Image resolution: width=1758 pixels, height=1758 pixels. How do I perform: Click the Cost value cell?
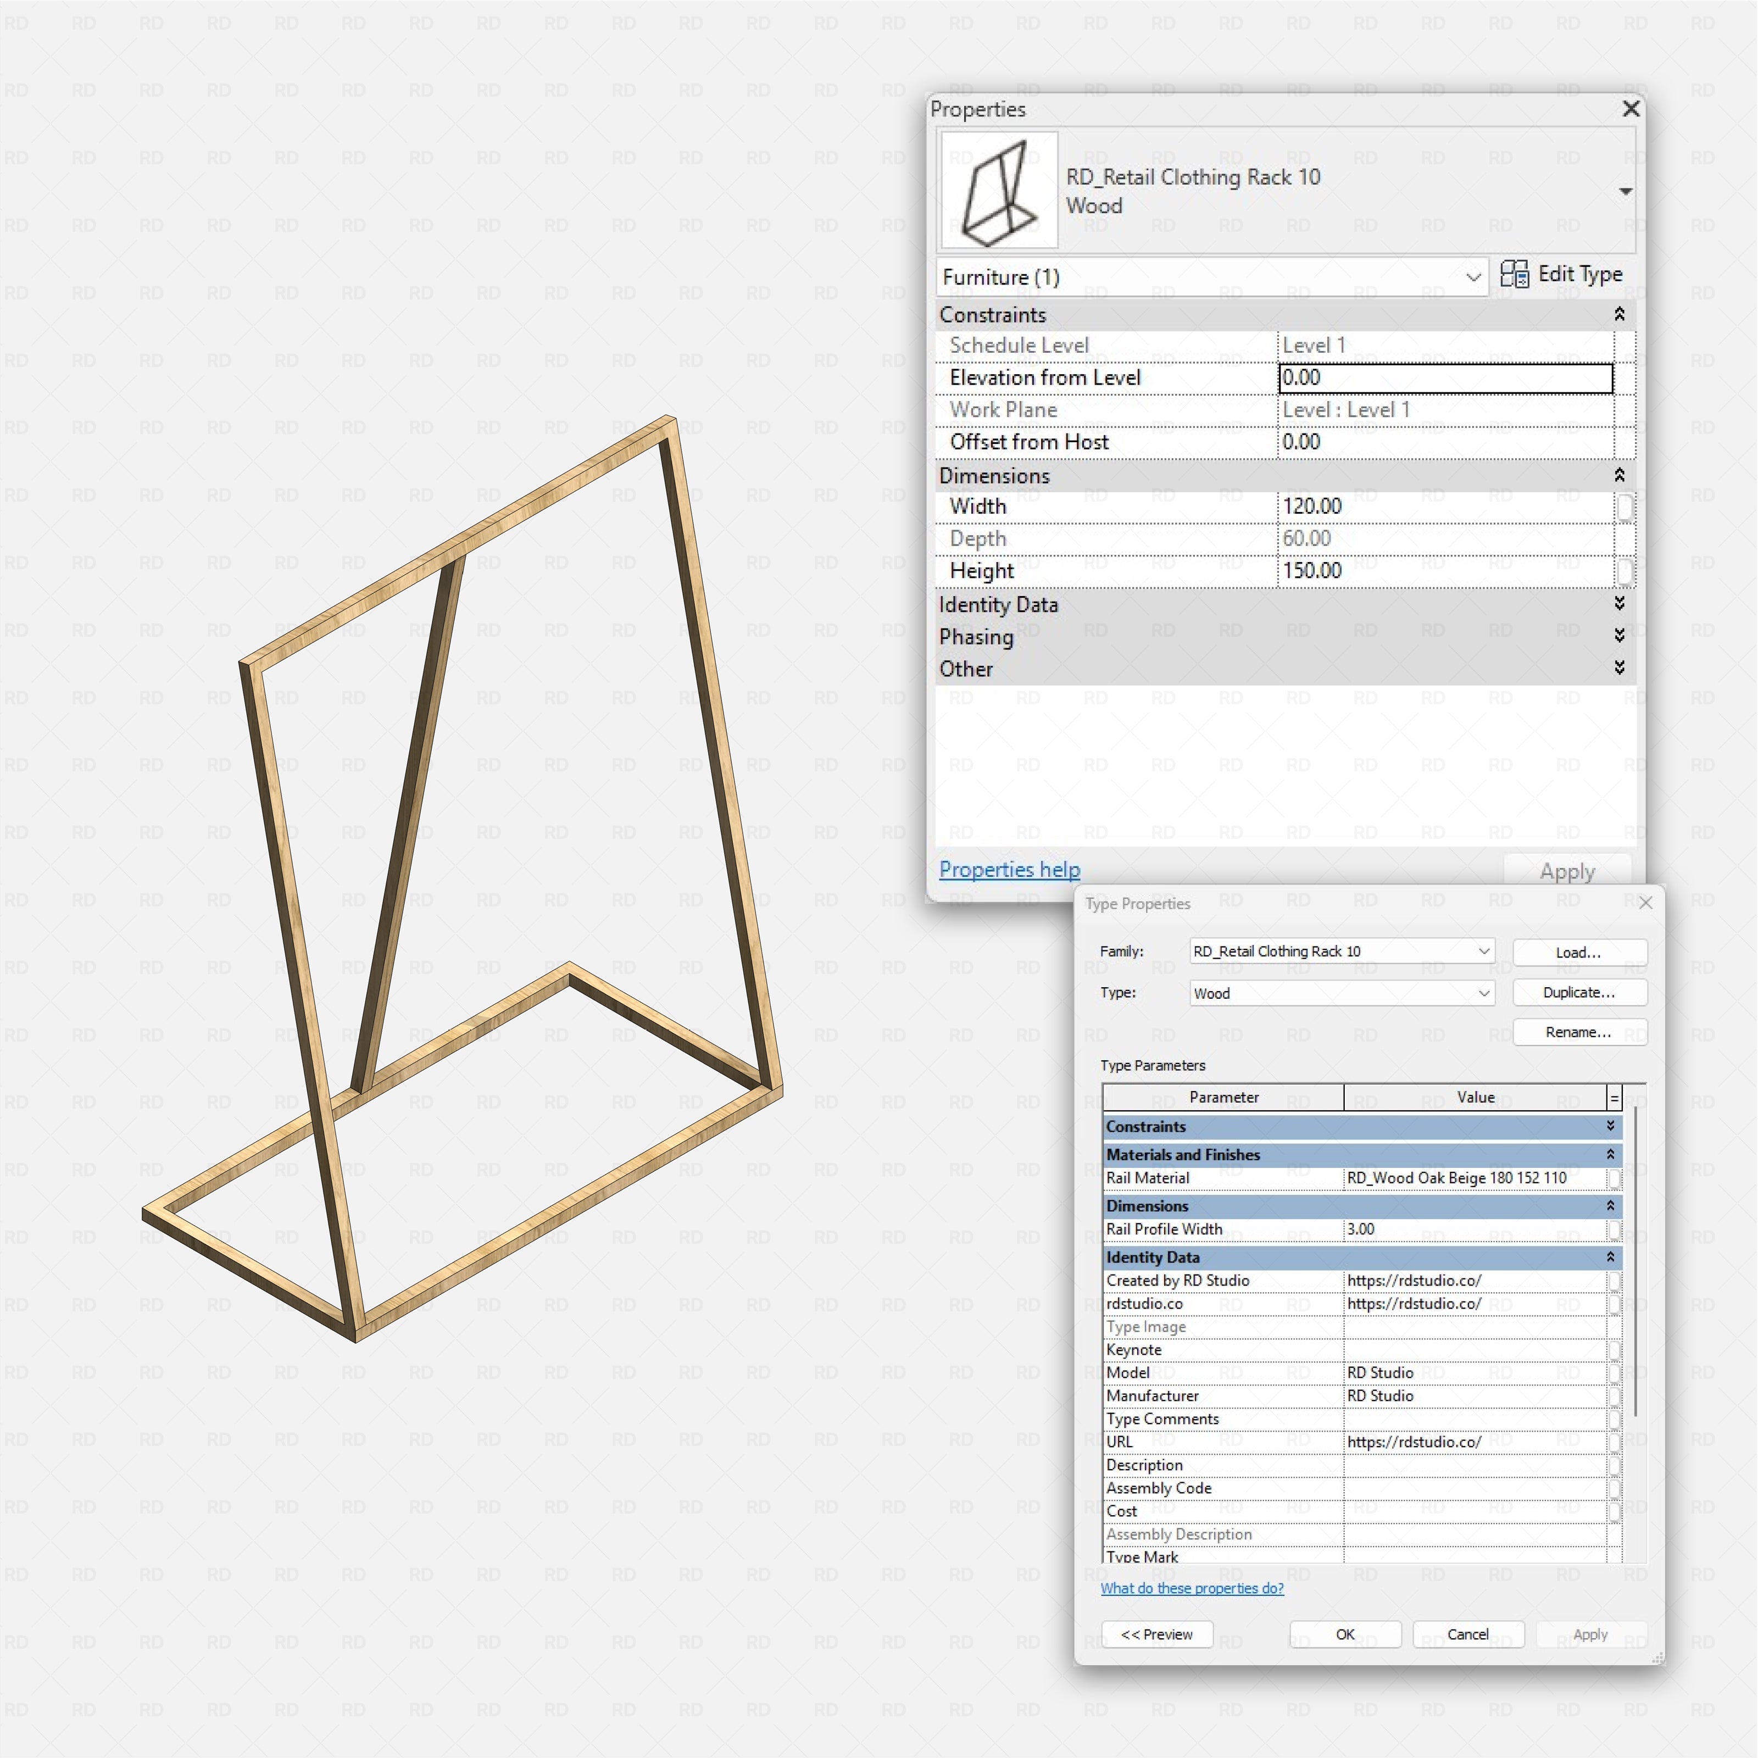(x=1475, y=1511)
